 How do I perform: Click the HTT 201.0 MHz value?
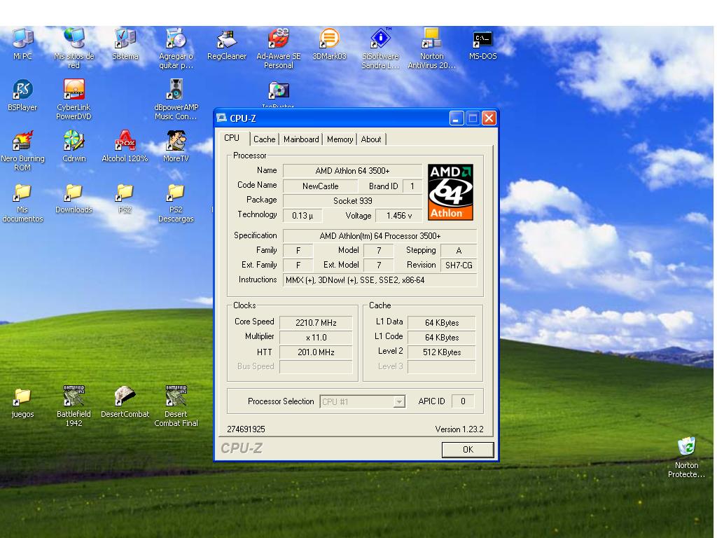point(316,352)
